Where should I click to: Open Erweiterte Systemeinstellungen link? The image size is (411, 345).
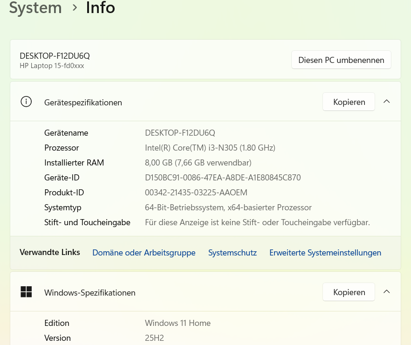point(325,253)
